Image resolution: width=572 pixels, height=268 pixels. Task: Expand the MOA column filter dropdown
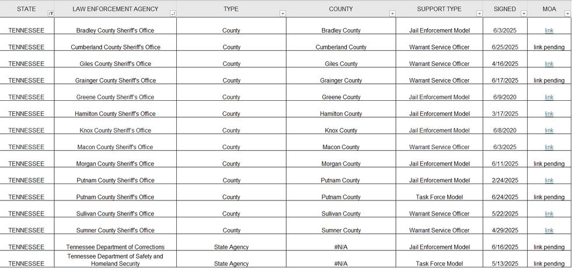567,13
